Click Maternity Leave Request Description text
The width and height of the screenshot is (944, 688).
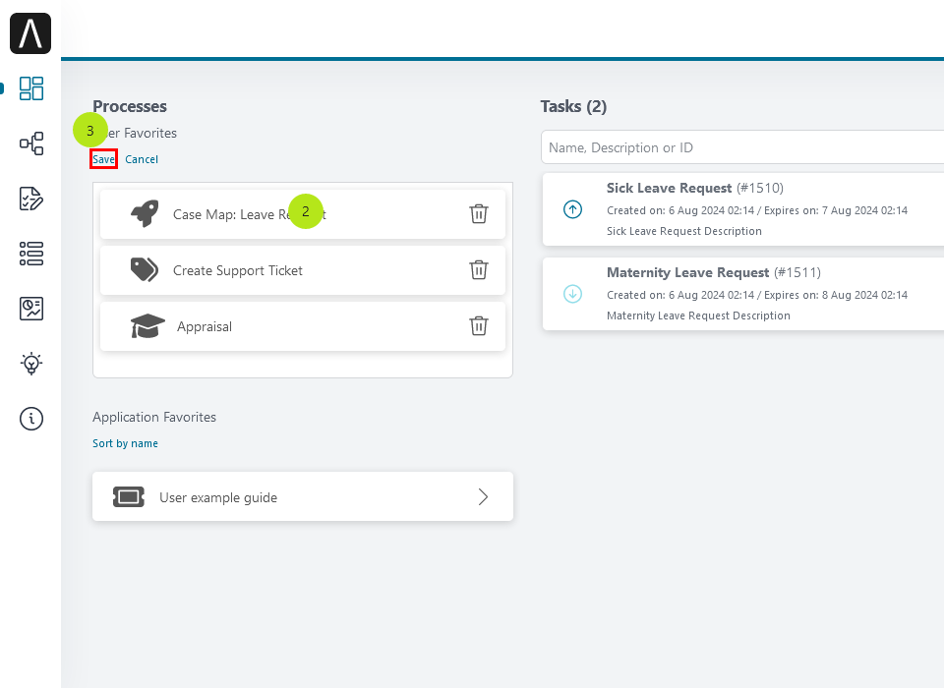click(698, 315)
